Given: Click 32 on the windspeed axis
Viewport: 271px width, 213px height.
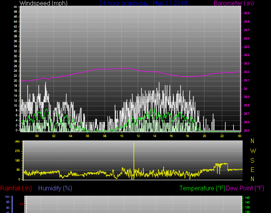Looking at the screenshot, I should [x=15, y=51].
